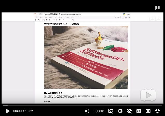Viewport: 165px width, 116px height.
Task: Click the copy cell icon
Action: (x=44, y=20)
